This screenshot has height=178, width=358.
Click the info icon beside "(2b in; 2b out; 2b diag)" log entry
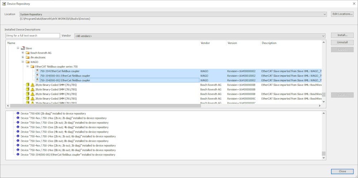click(18, 145)
